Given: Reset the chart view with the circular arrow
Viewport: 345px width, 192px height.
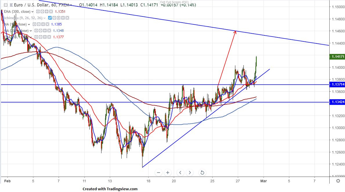Looking at the screenshot, I should [202, 173].
